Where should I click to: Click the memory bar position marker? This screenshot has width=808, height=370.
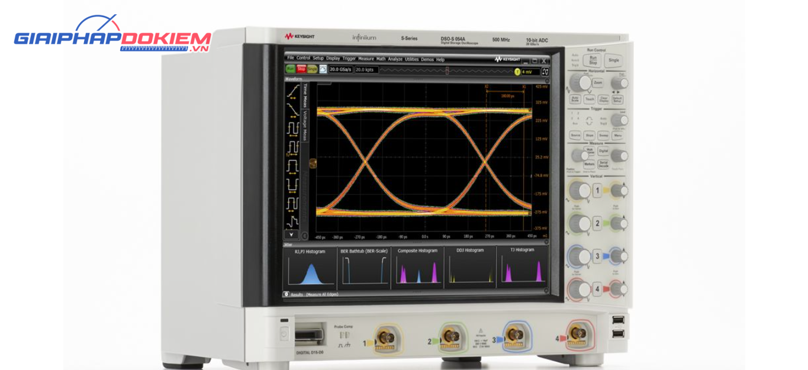(448, 70)
